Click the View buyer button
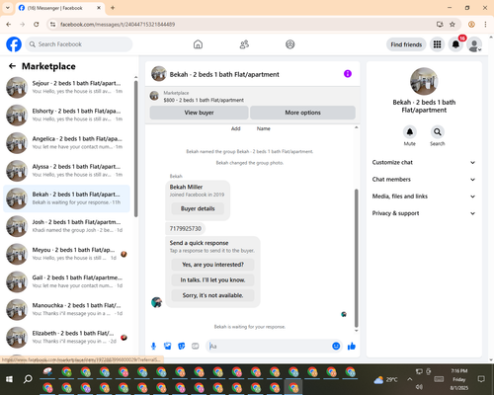Viewport: 494px width, 395px height. 199,113
